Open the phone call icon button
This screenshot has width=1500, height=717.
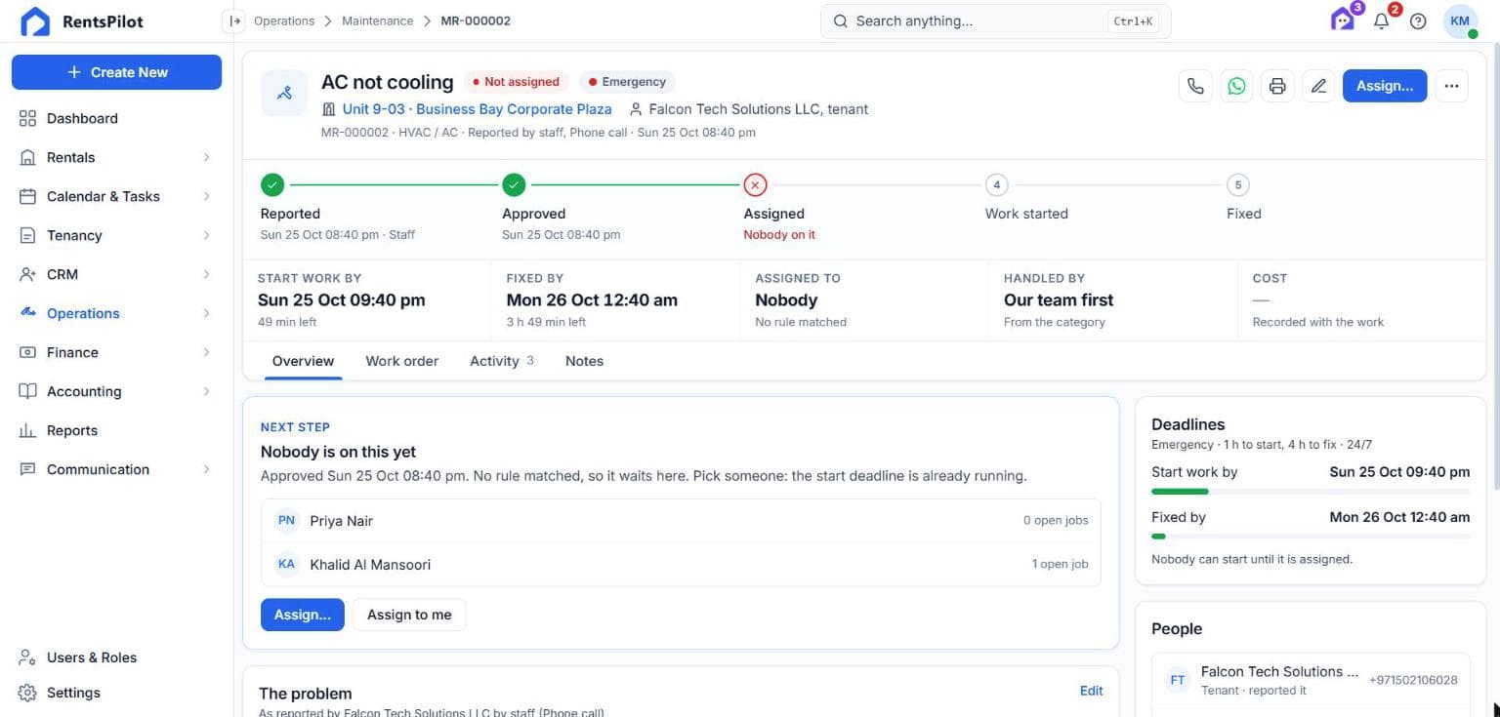(1195, 86)
